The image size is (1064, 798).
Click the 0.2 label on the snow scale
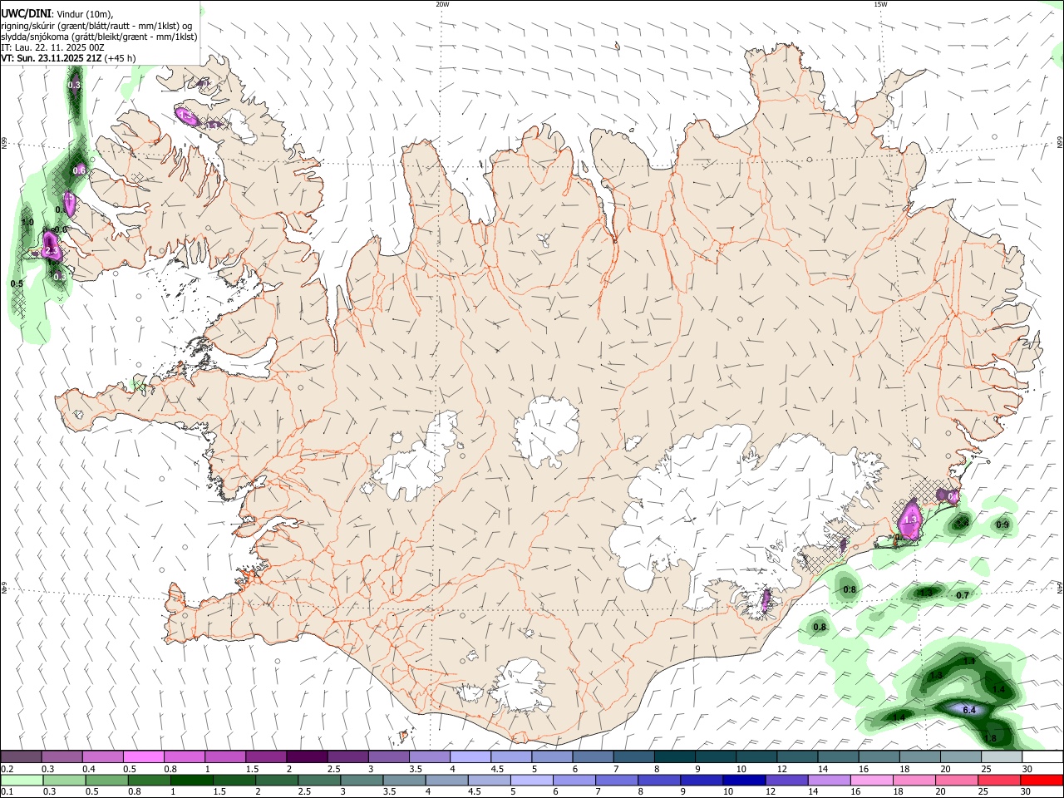7,769
